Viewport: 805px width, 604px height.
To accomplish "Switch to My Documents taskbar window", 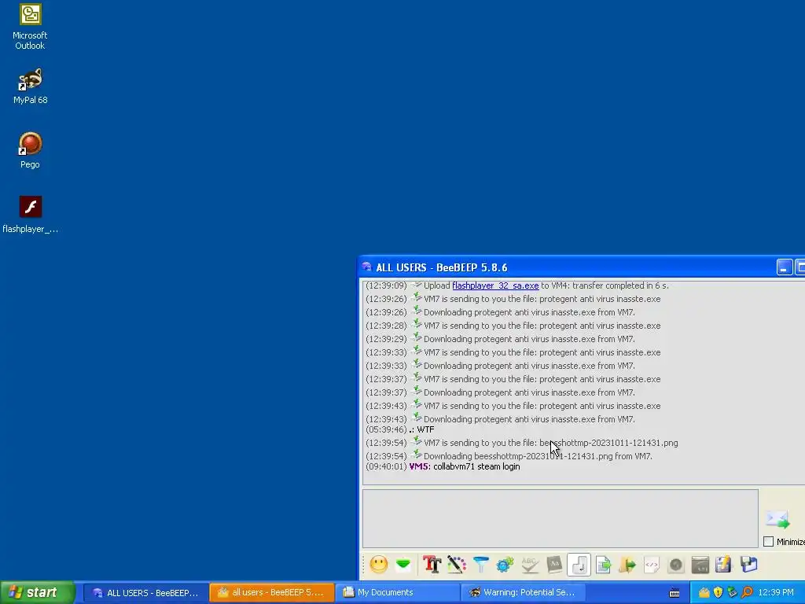I will [x=398, y=593].
